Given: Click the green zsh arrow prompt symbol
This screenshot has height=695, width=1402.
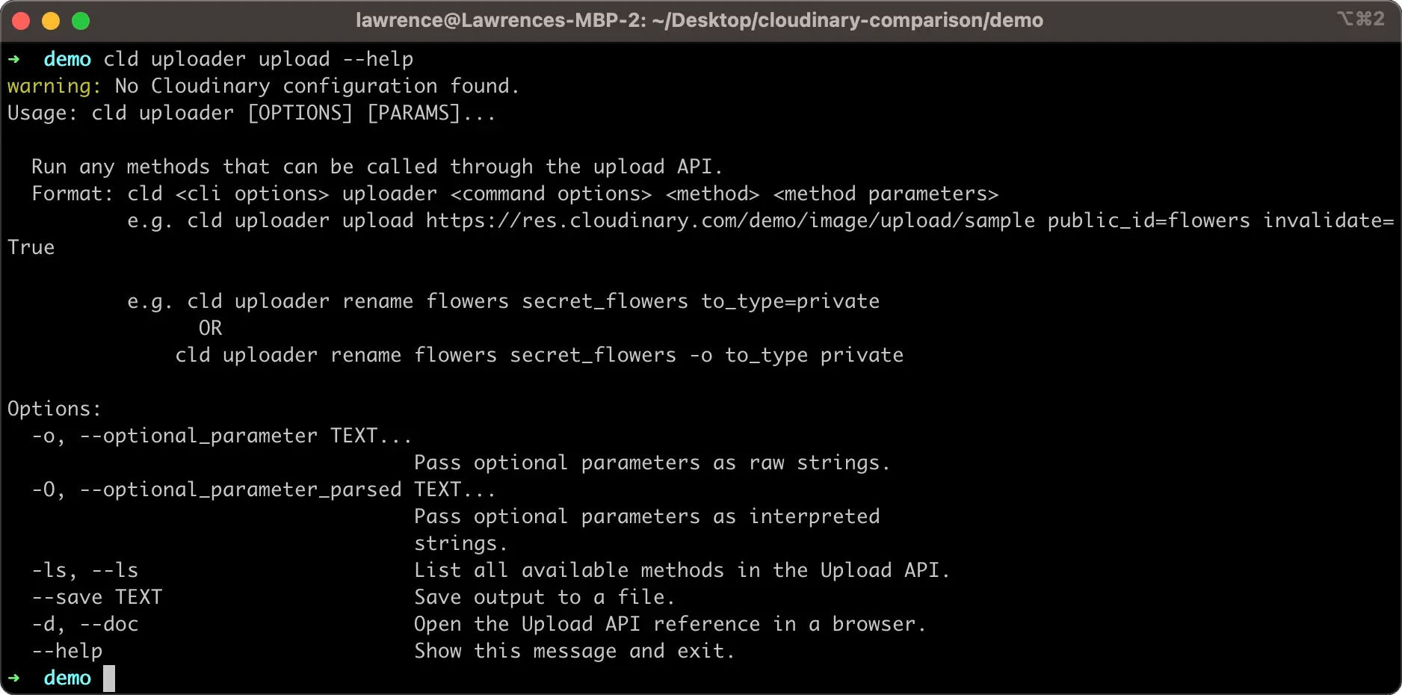Looking at the screenshot, I should [13, 59].
